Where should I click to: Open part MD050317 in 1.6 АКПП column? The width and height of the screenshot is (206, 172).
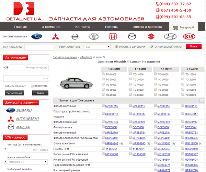[x=139, y=114]
